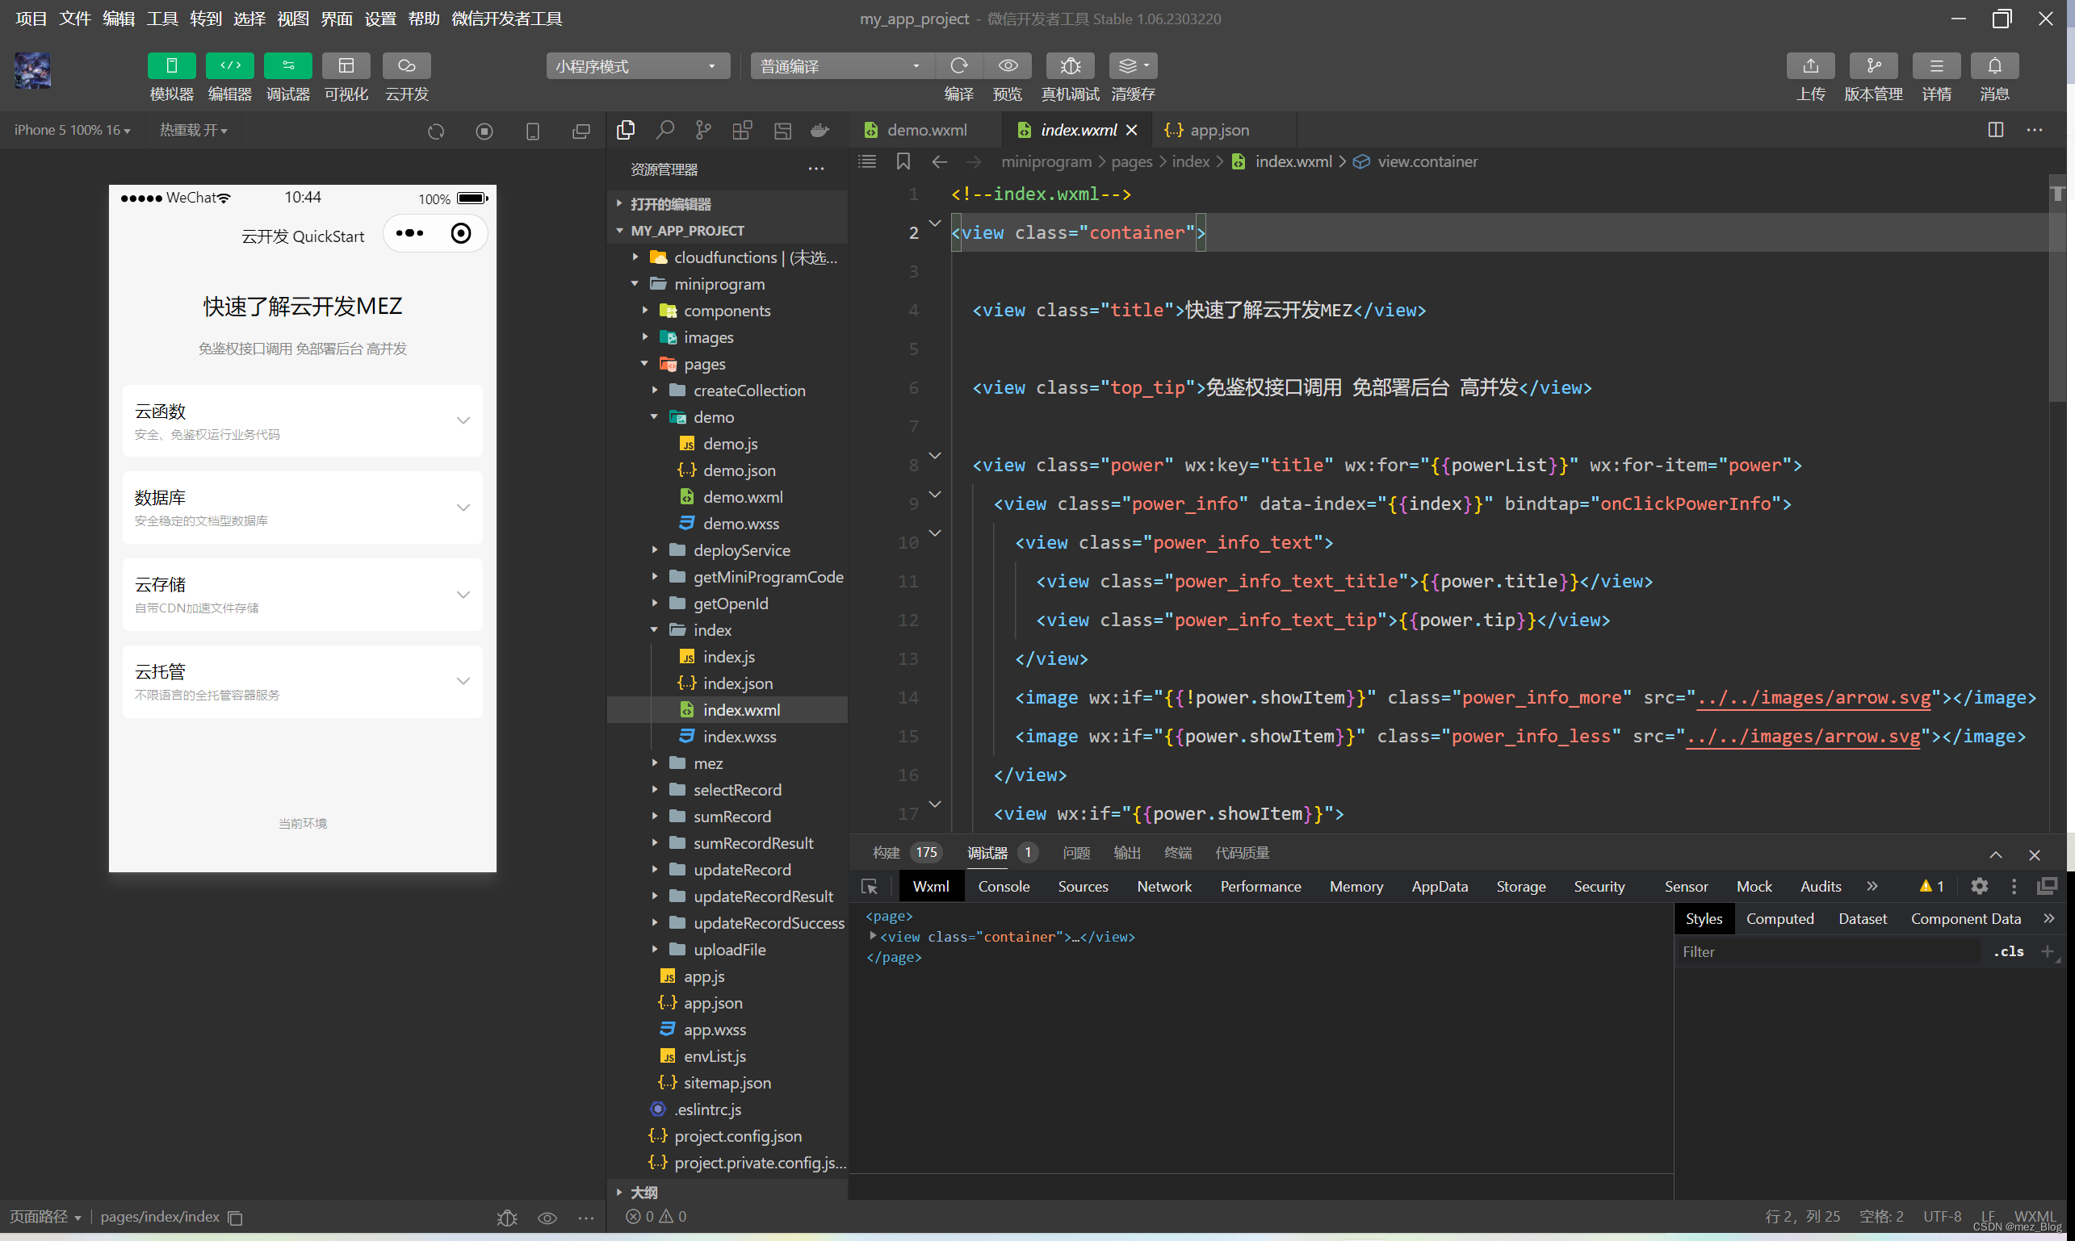Toggle the simulator (模拟器) panel button

pyautogui.click(x=171, y=66)
